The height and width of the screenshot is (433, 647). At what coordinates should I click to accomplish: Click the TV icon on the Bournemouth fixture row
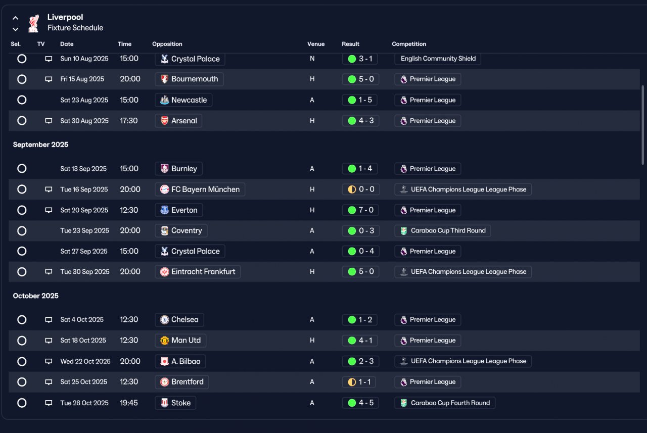click(49, 79)
